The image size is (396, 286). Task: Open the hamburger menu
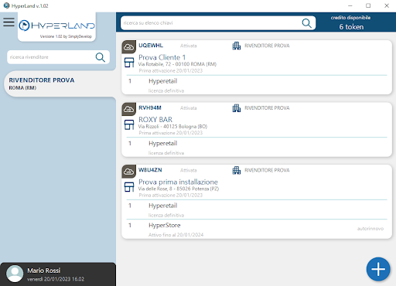(9, 22)
